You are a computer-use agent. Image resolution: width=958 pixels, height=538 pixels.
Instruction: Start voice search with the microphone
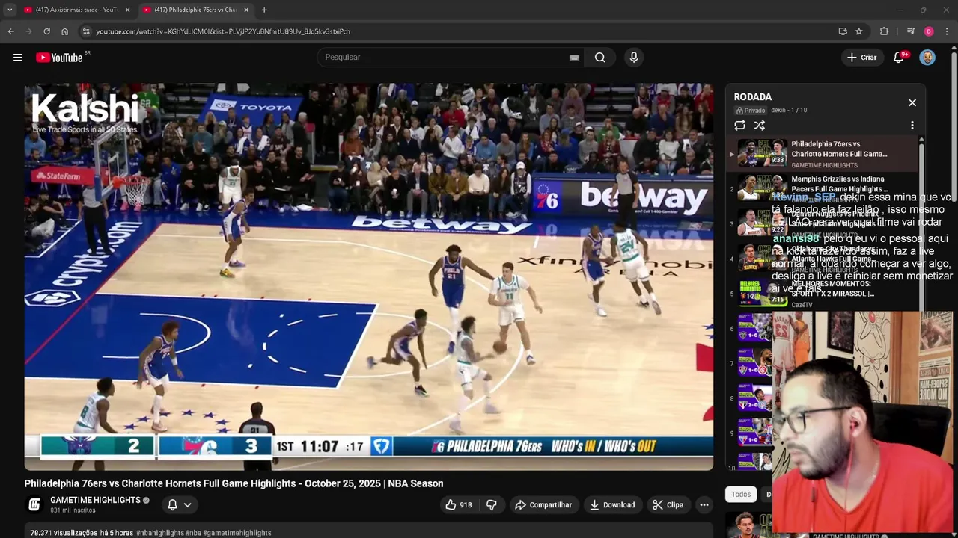[634, 58]
